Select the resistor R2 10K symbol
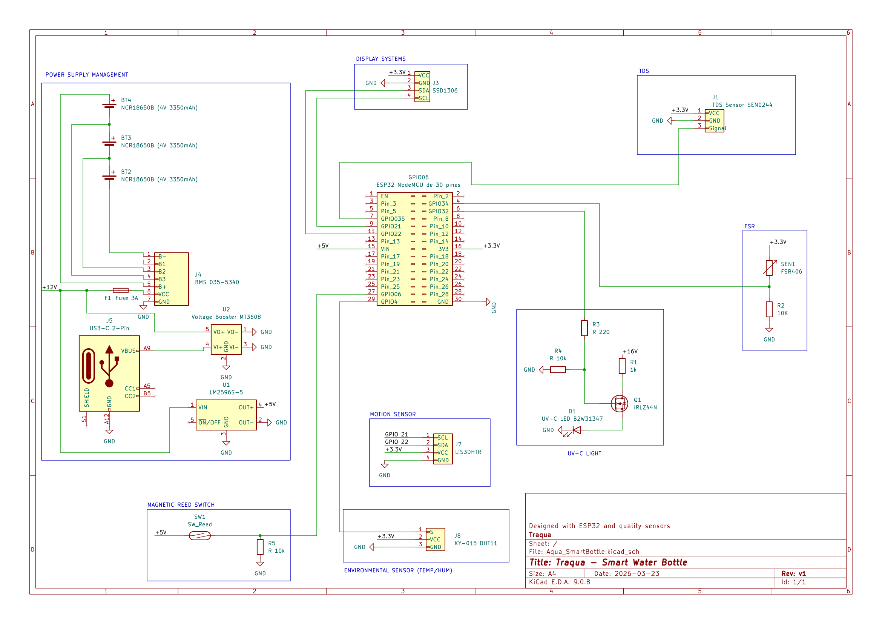This screenshot has height=624, width=882. pyautogui.click(x=768, y=309)
